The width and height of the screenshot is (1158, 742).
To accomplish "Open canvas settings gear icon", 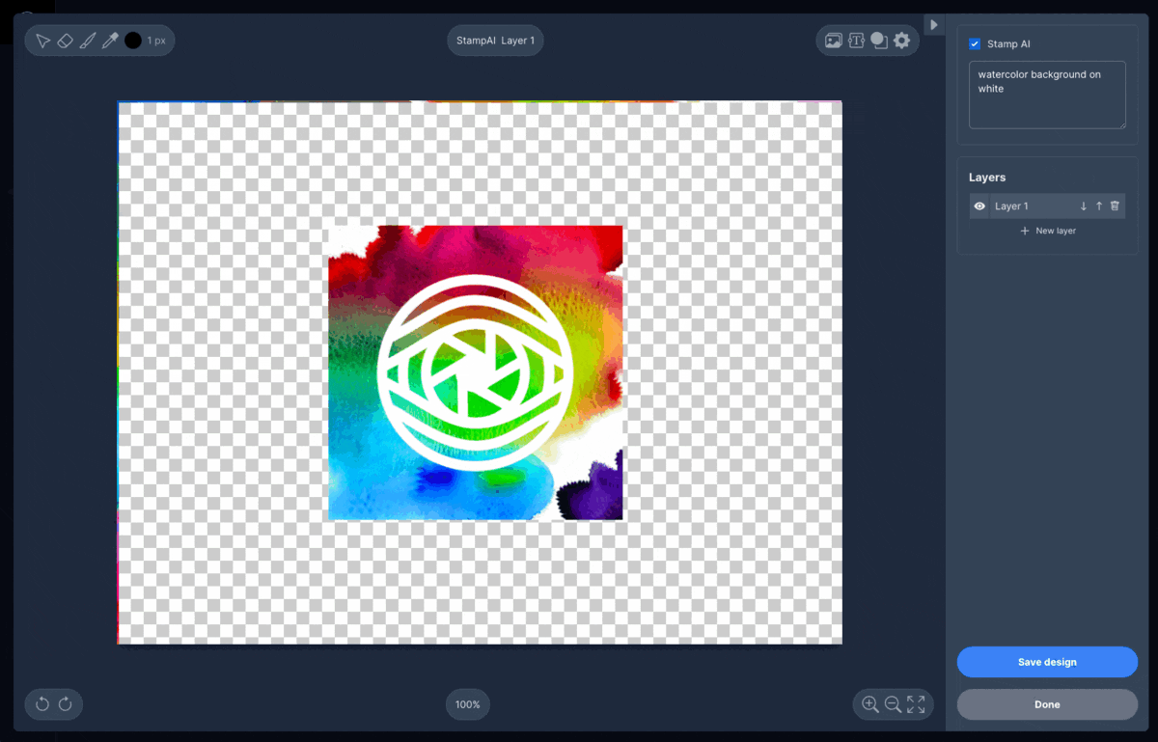I will coord(901,41).
